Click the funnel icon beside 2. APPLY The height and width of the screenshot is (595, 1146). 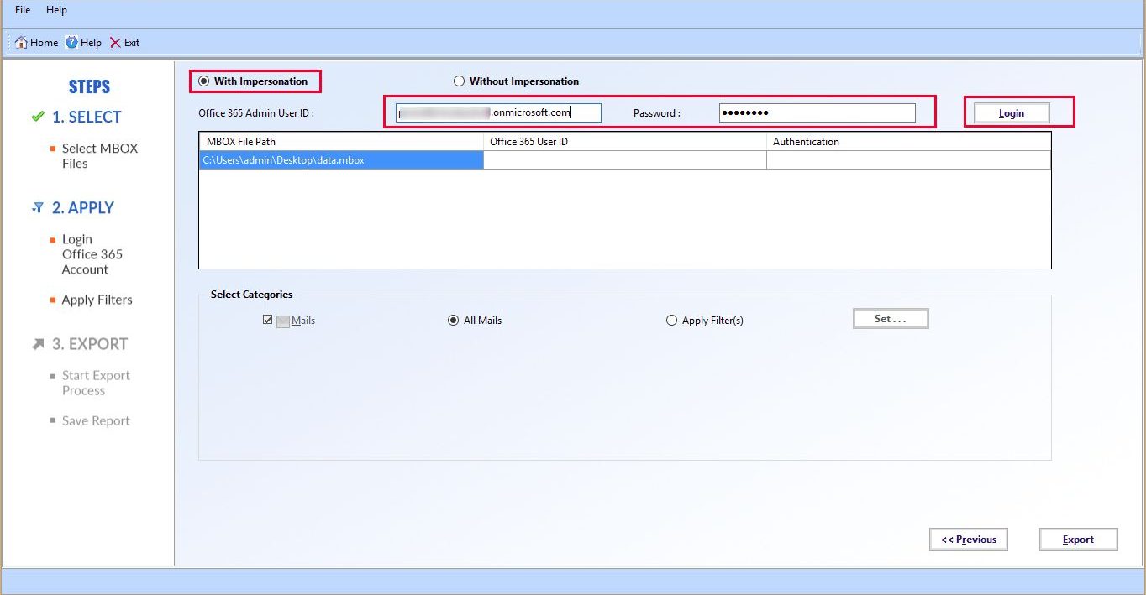point(38,207)
